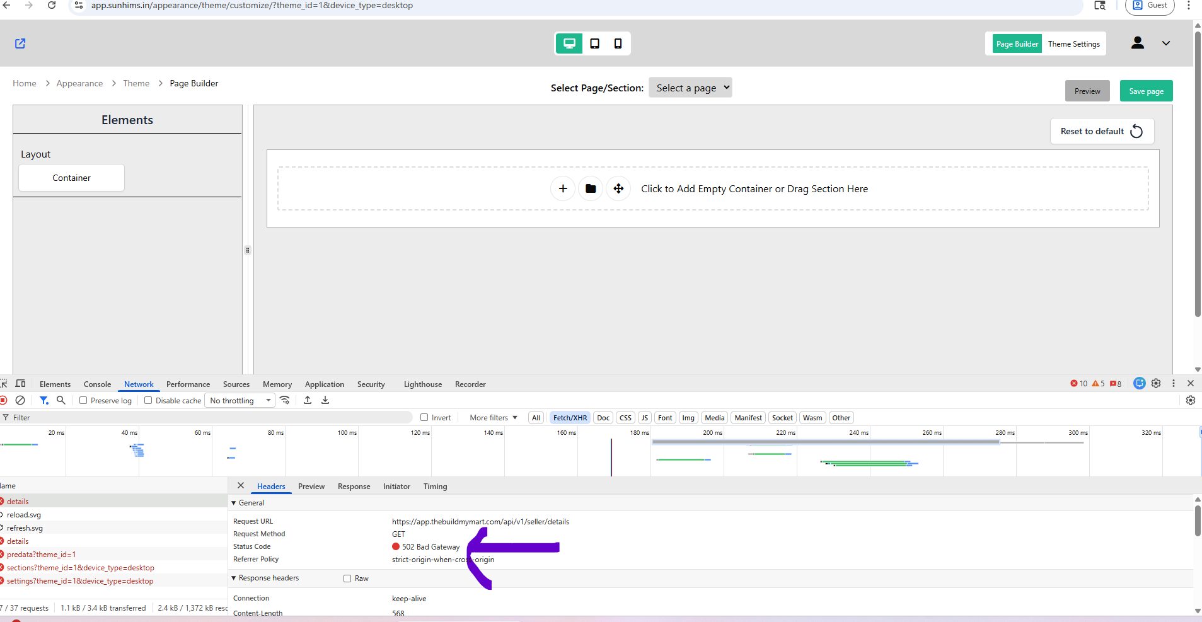1202x622 pixels.
Task: Click the Save page button
Action: [1146, 91]
